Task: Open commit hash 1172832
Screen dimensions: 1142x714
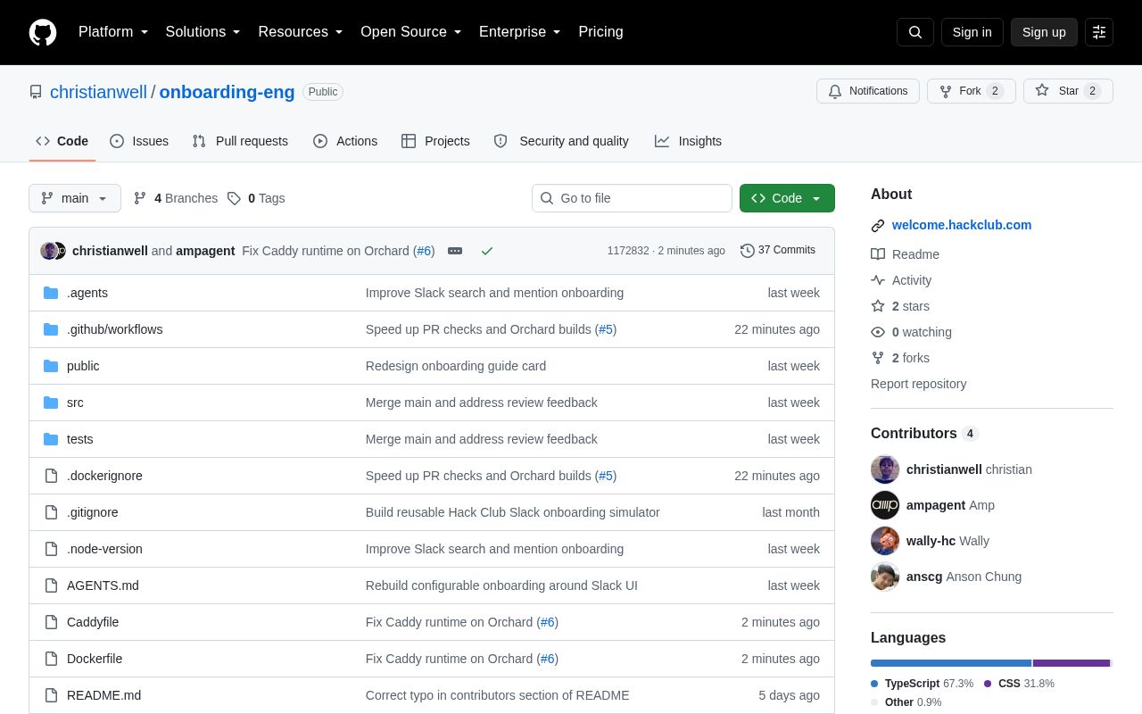Action: tap(628, 251)
